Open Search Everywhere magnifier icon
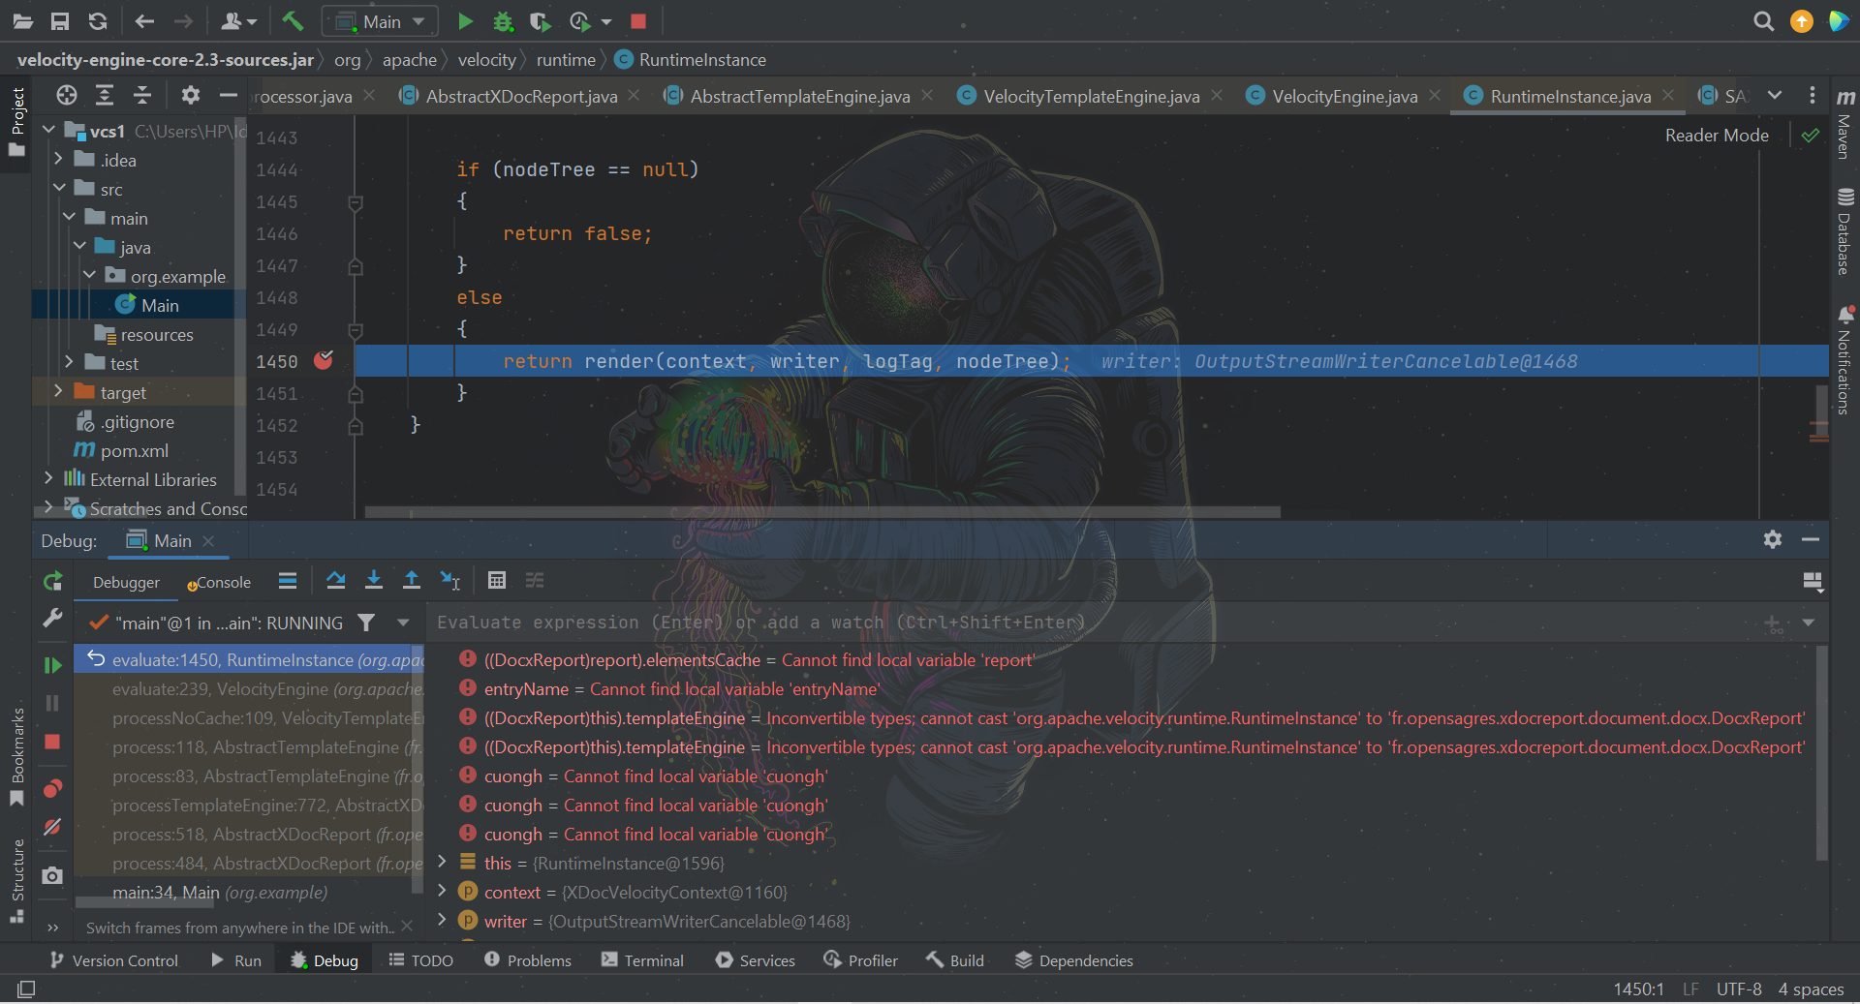Screen dimensions: 1860x1004 pos(1763,21)
